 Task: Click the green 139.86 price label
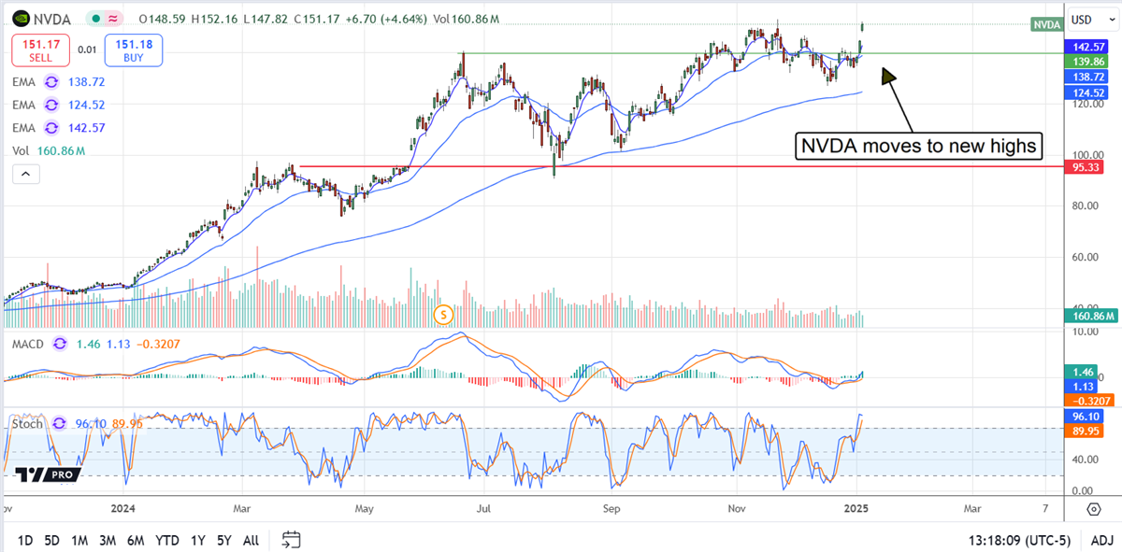click(1087, 62)
